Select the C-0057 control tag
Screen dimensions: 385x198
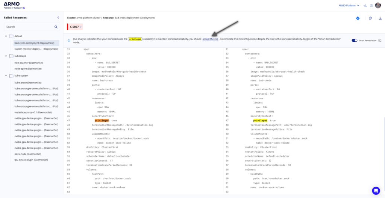click(x=75, y=27)
